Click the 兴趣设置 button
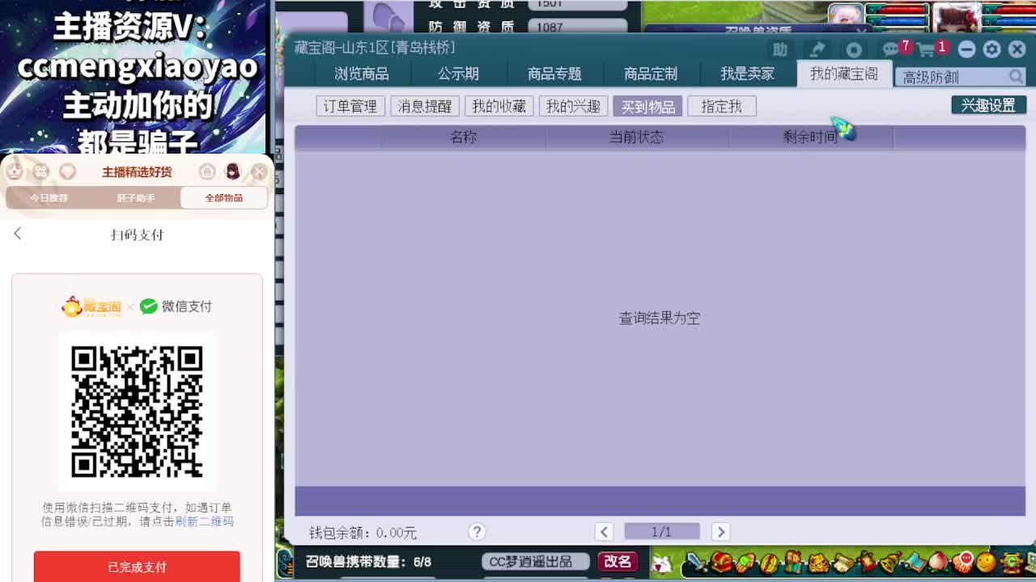Image resolution: width=1036 pixels, height=582 pixels. [x=988, y=105]
